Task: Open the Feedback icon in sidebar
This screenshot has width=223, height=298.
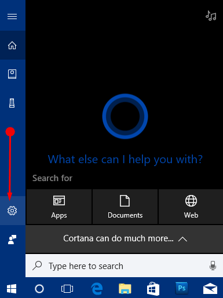Action: tap(12, 240)
